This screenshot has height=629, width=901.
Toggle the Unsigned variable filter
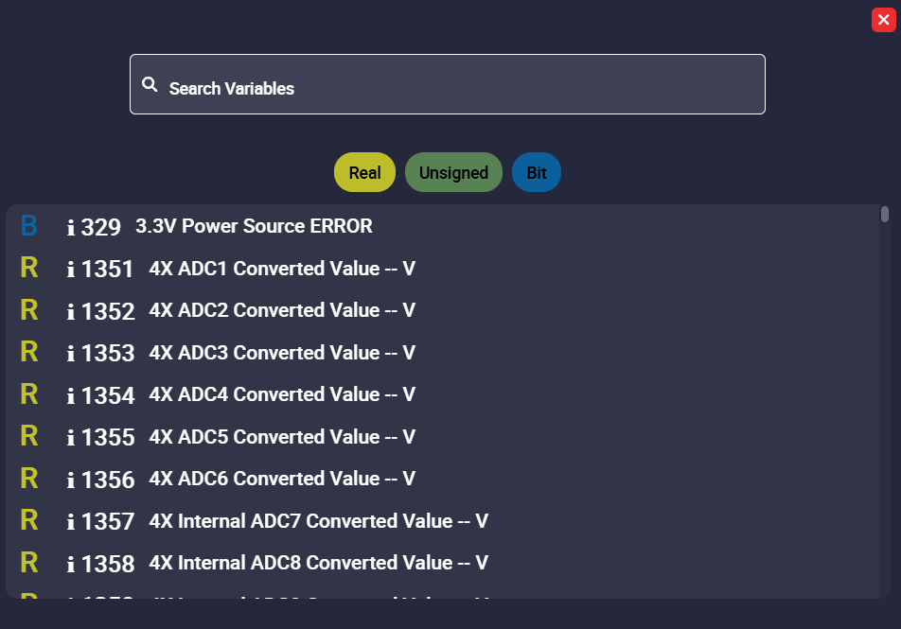pyautogui.click(x=453, y=172)
